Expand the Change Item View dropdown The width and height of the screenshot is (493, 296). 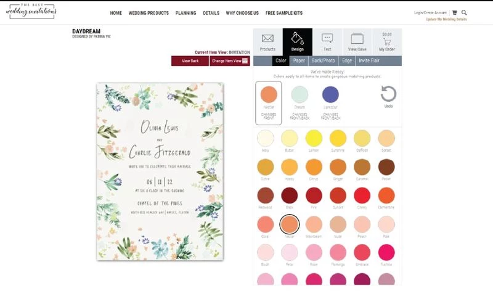click(x=229, y=61)
